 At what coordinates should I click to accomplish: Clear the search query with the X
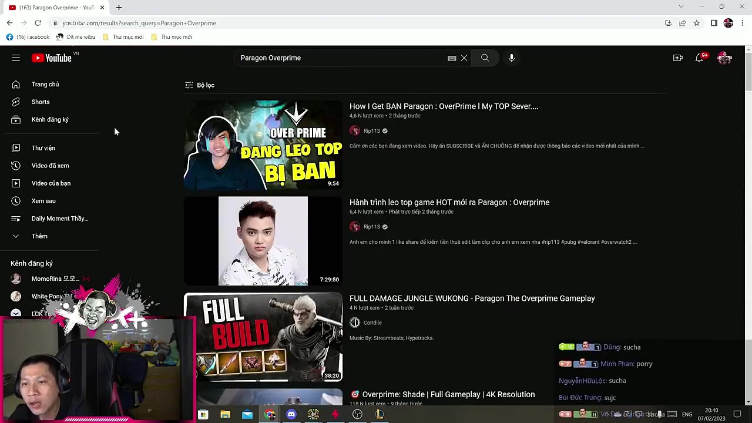464,58
